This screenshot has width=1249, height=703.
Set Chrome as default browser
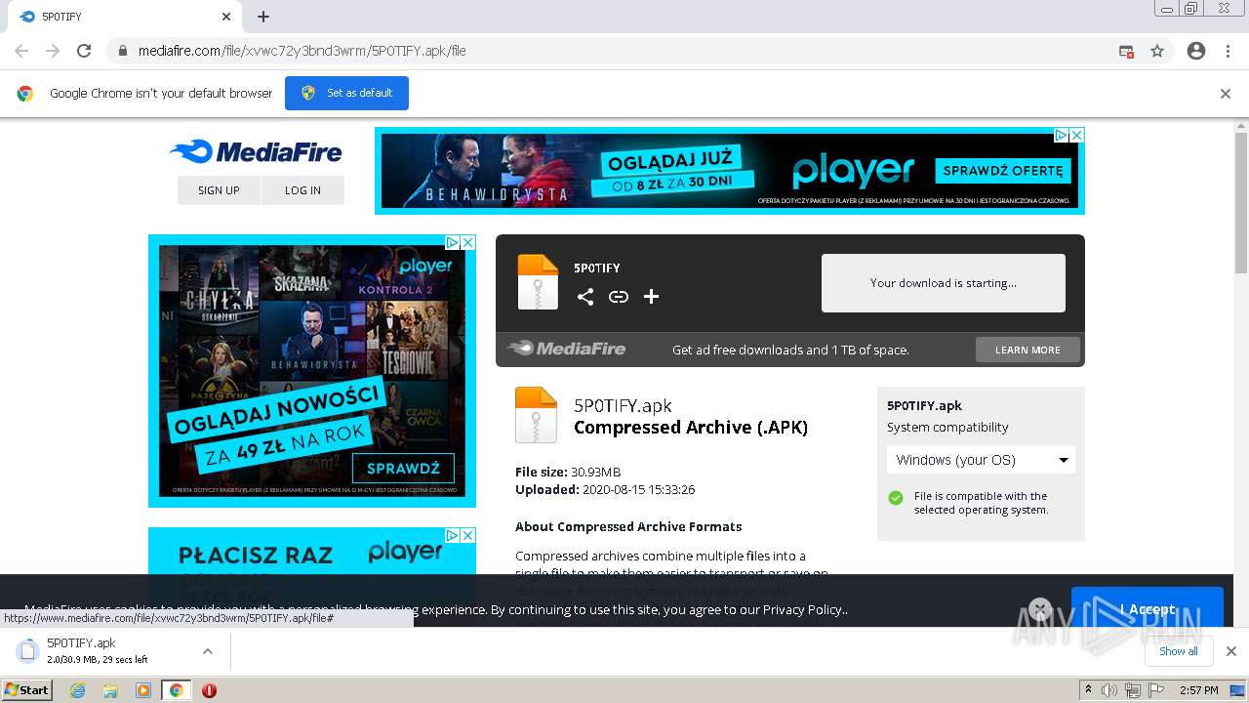tap(346, 93)
